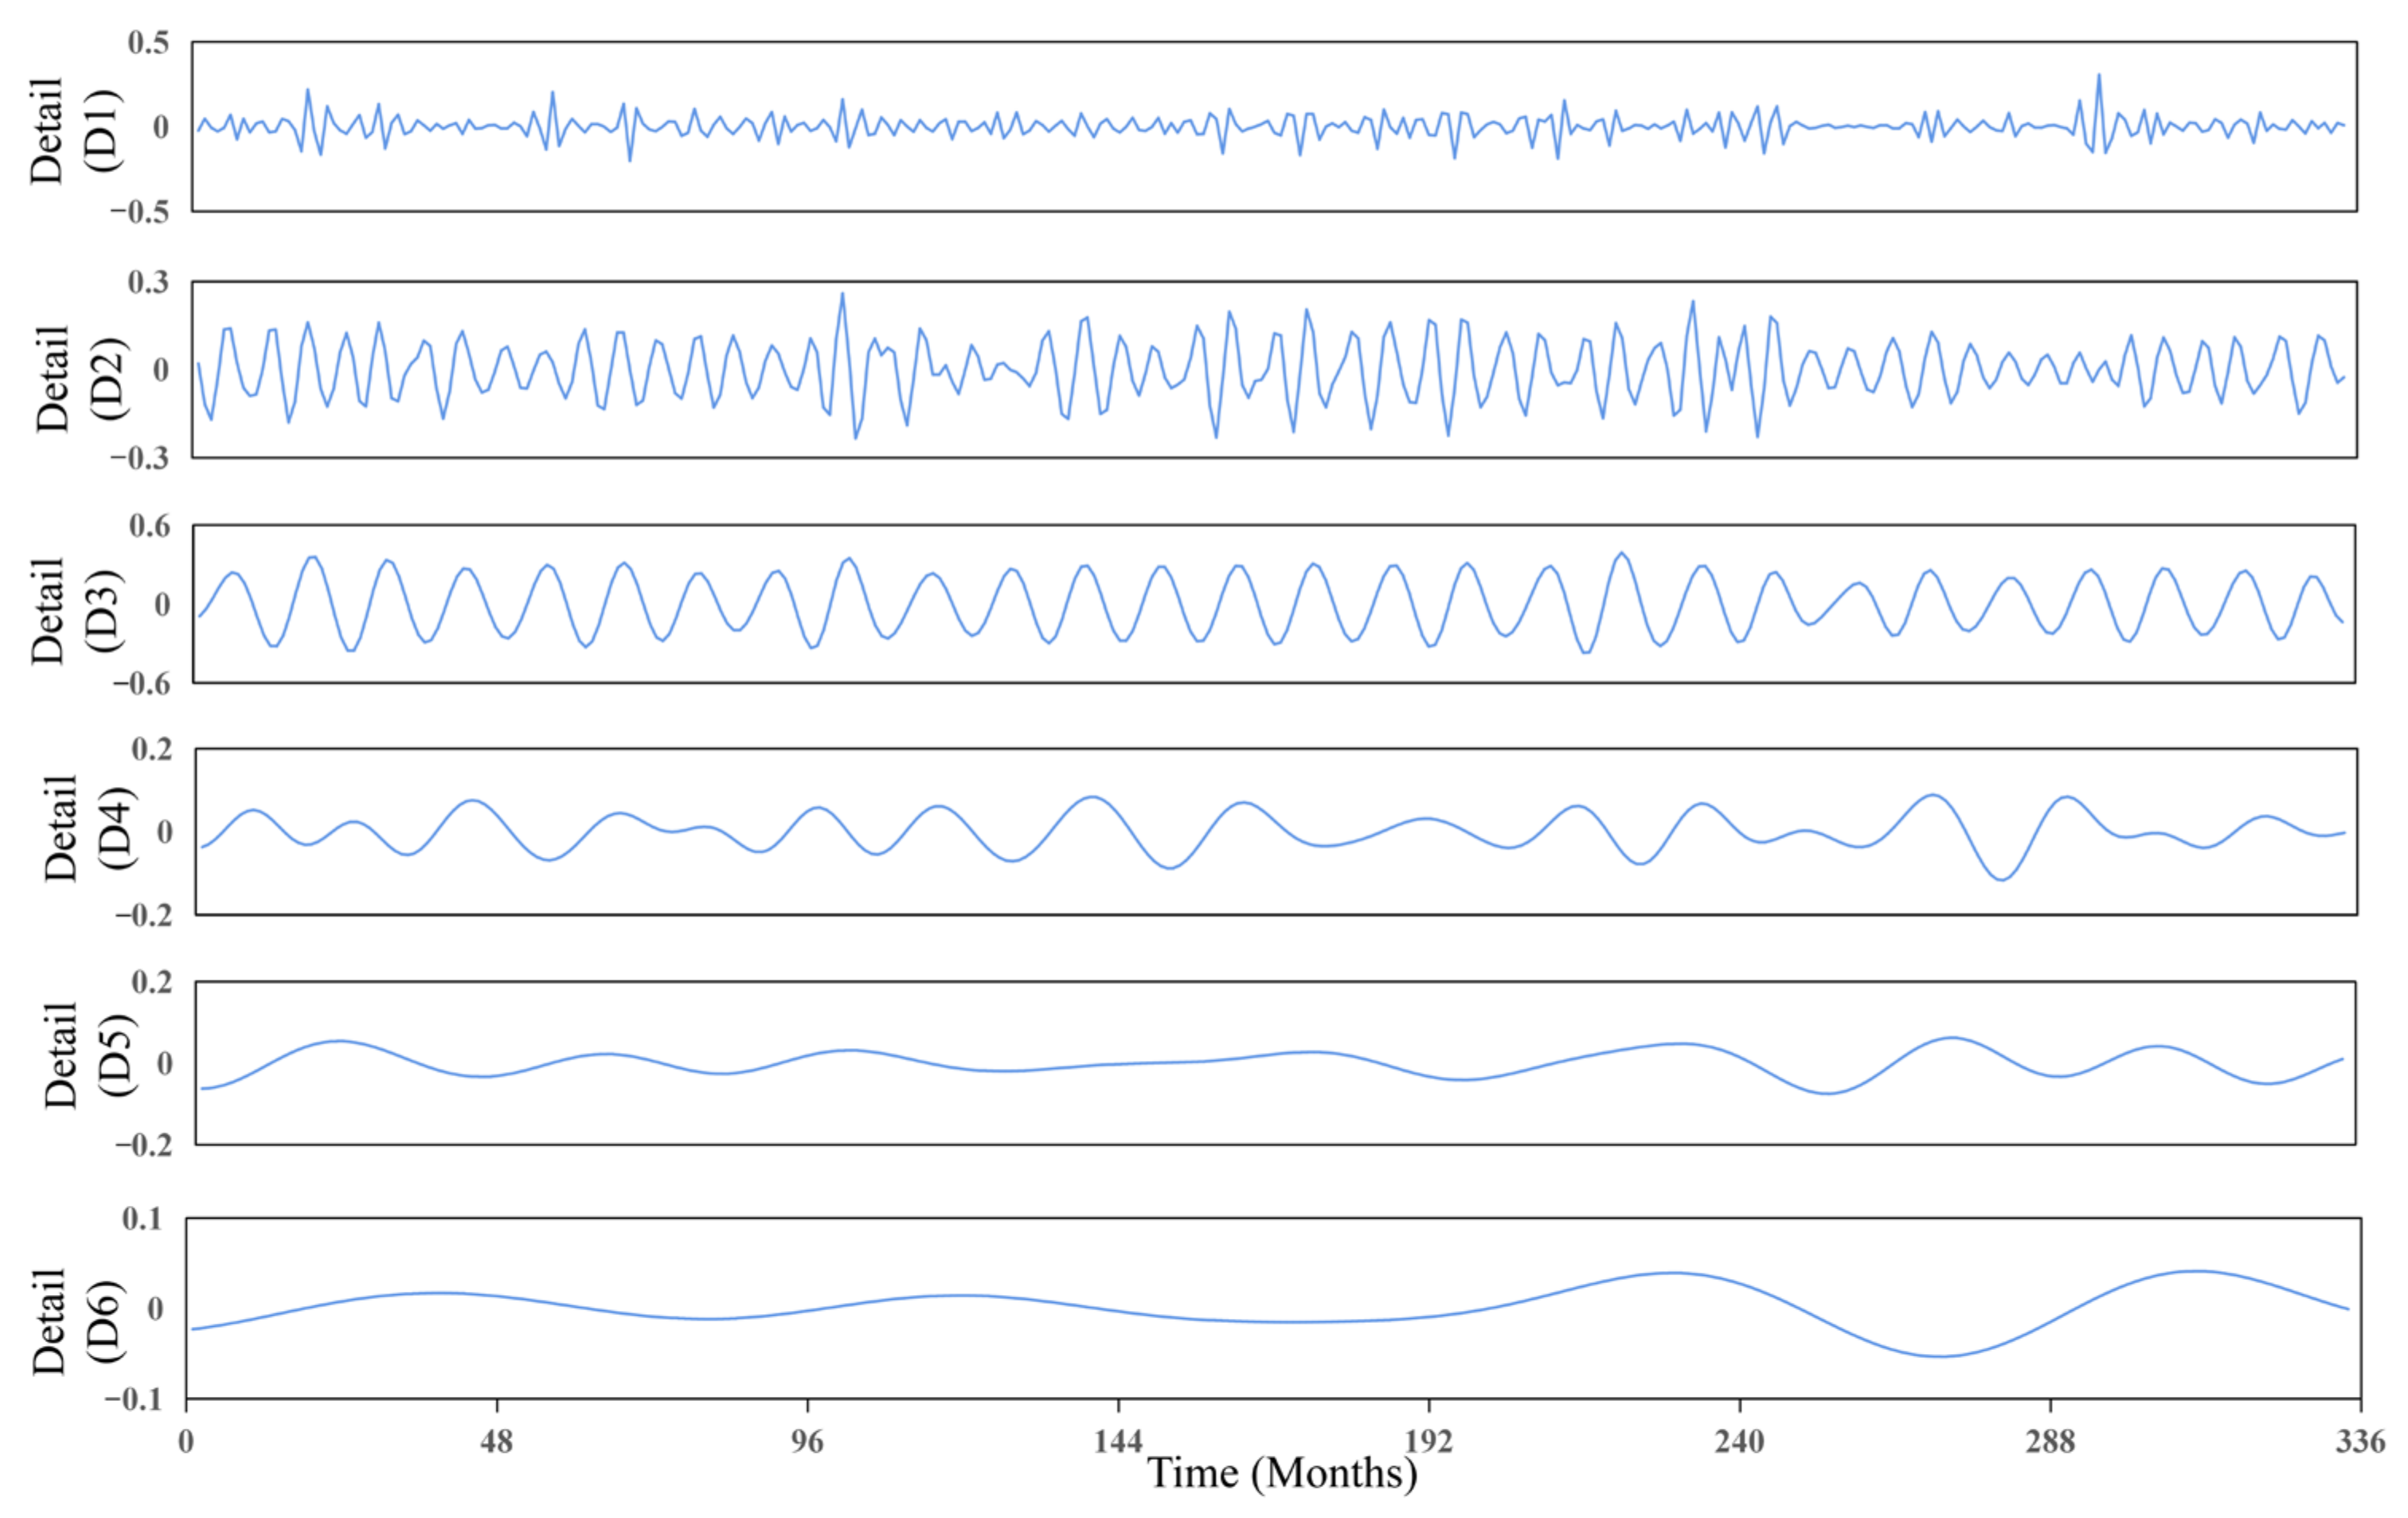
Task: Select the 48 tick on time axis
Action: pos(496,1441)
